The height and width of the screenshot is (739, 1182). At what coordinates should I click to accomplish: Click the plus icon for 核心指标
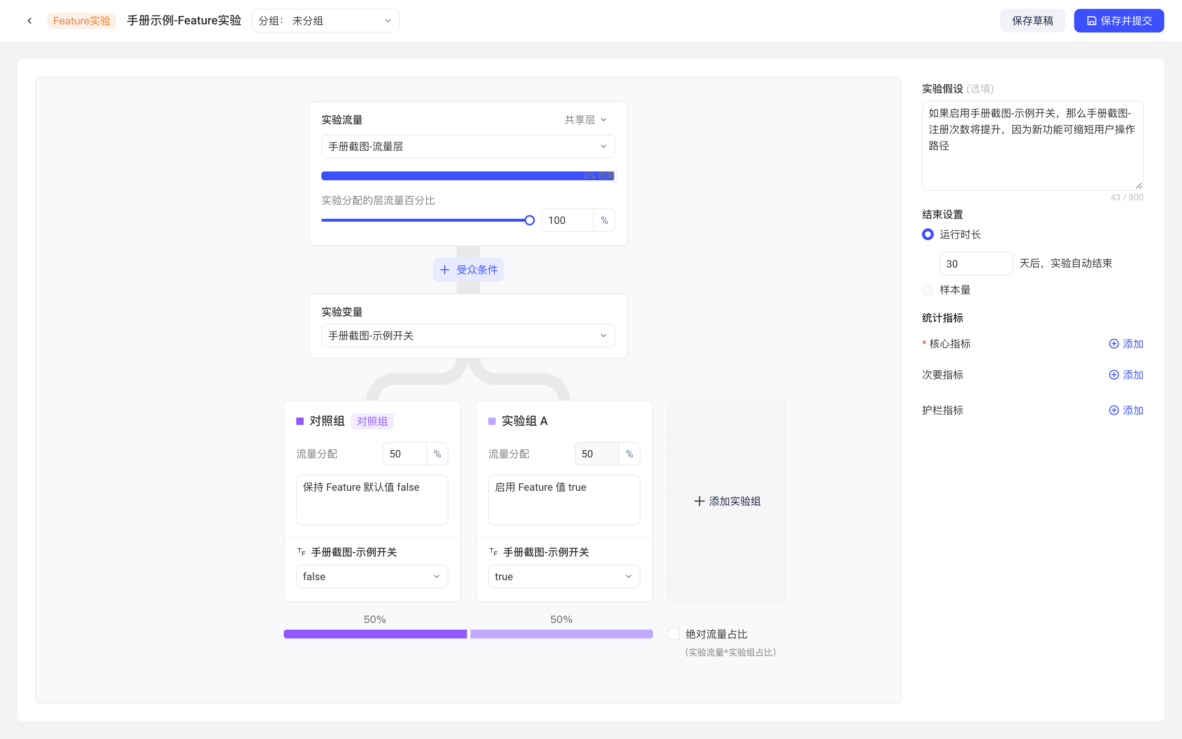1114,344
